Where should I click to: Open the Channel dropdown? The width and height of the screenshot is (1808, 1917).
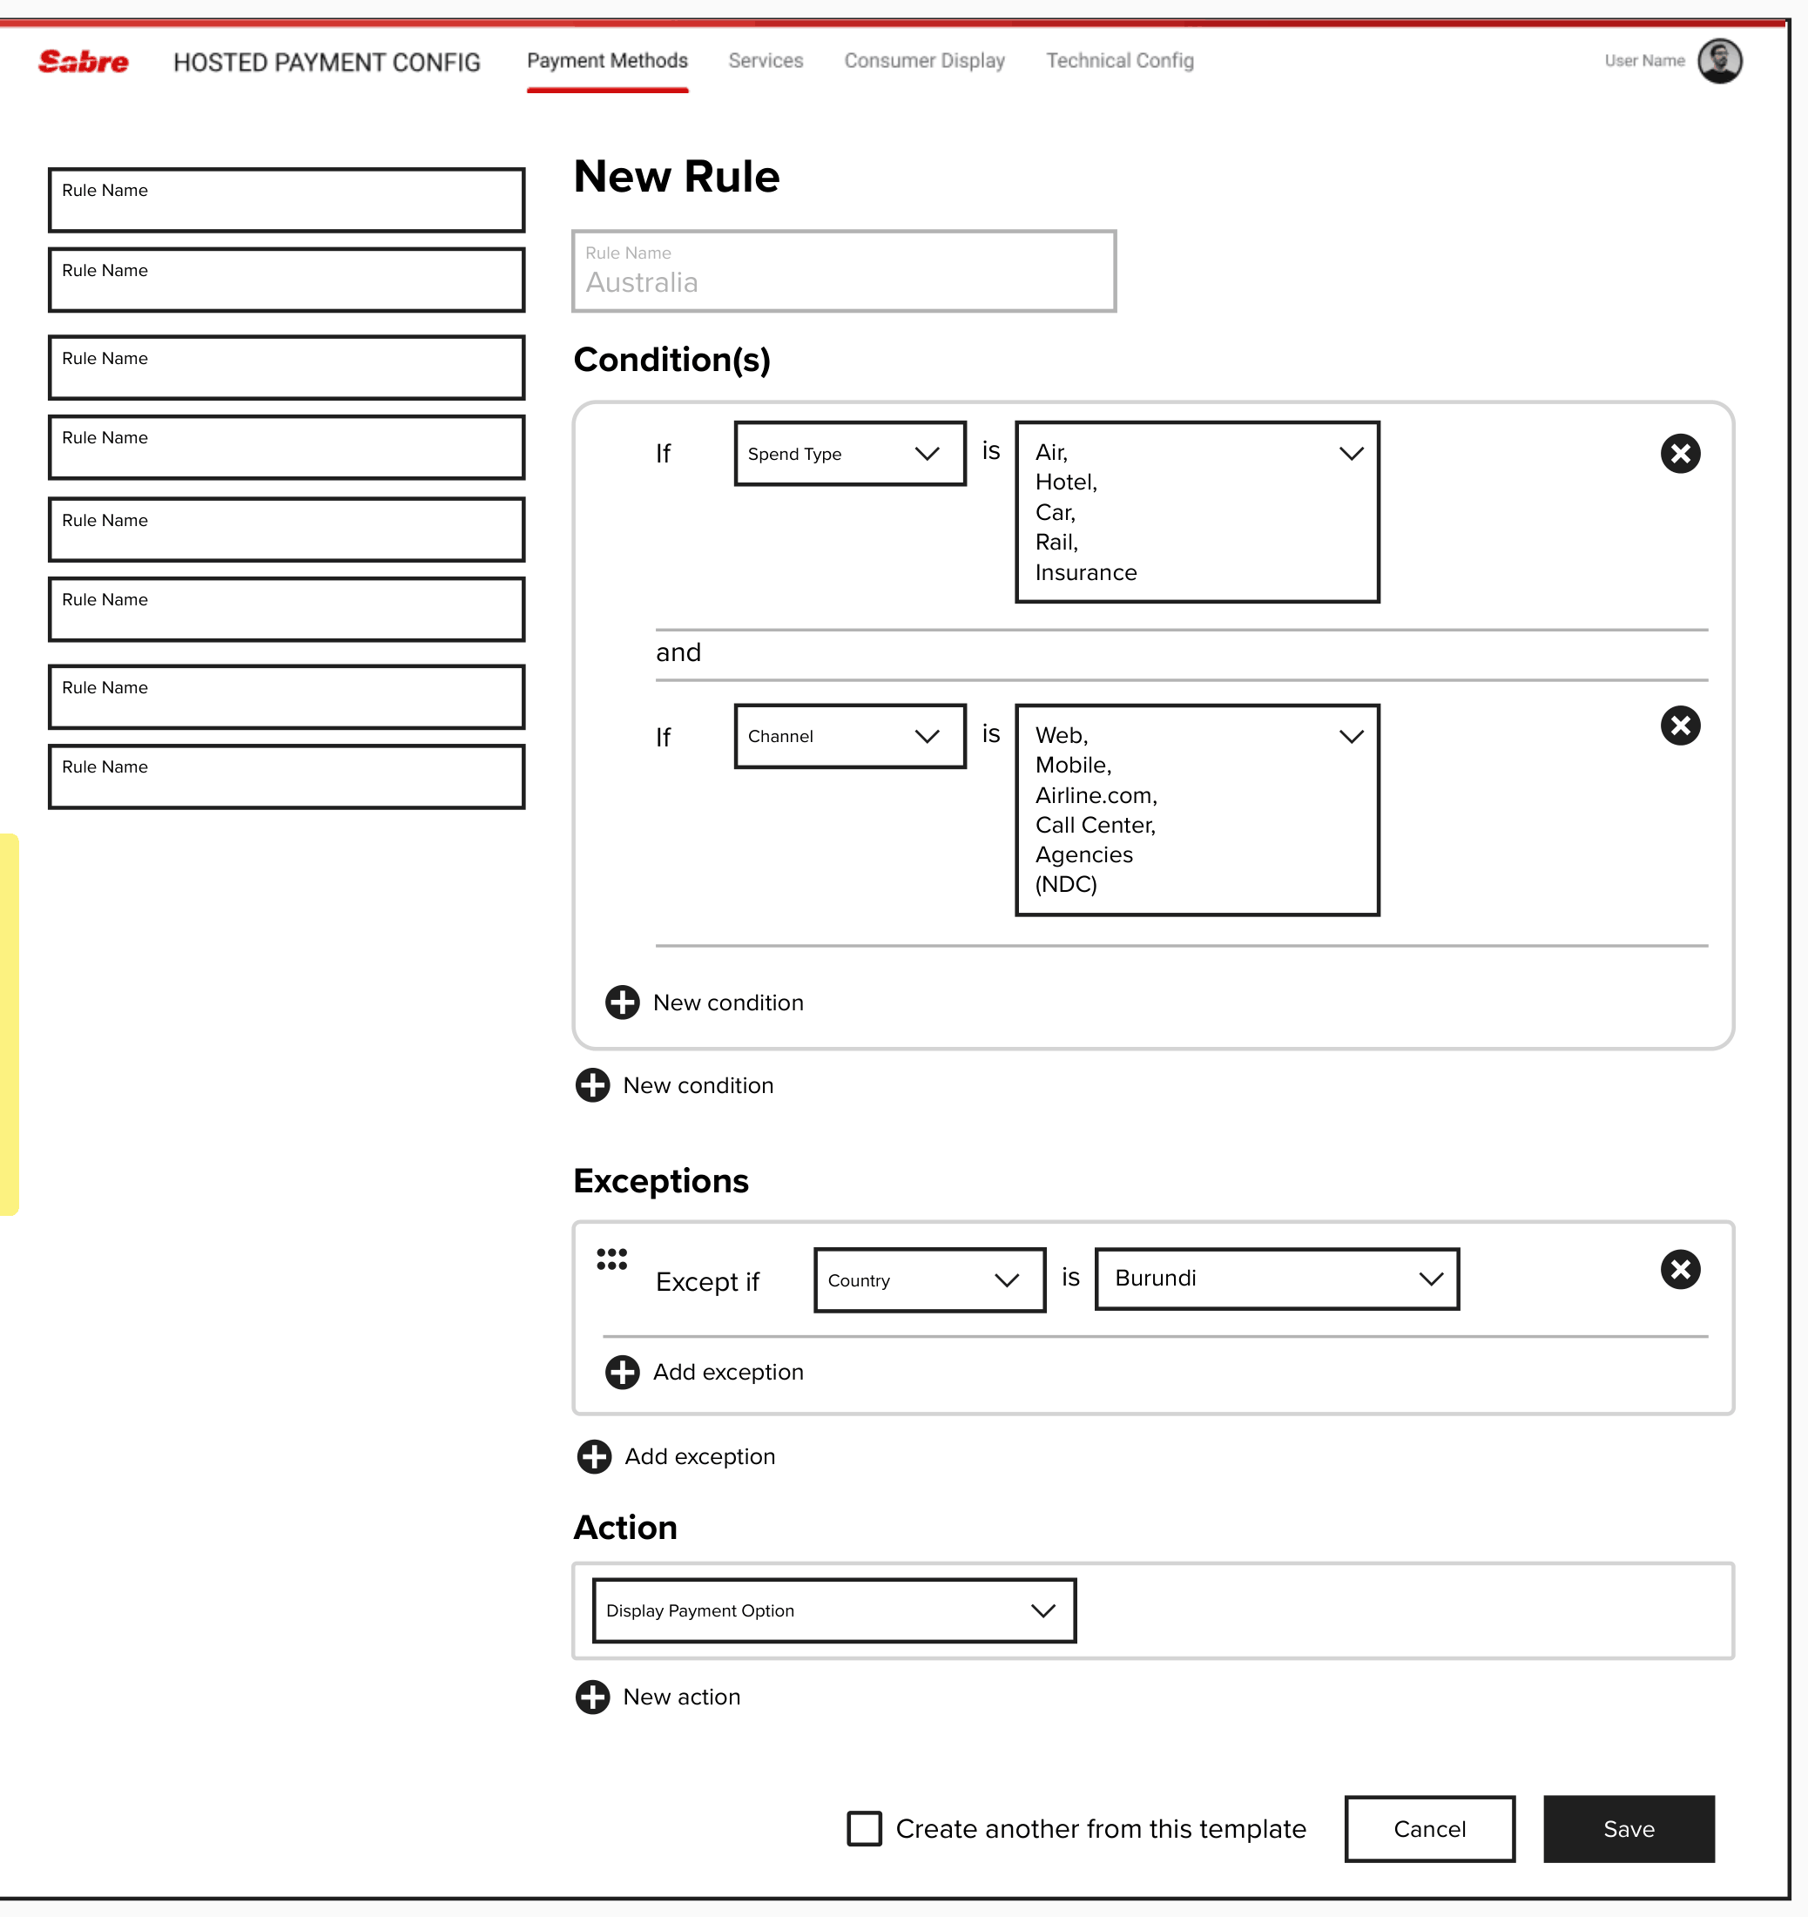[x=849, y=736]
